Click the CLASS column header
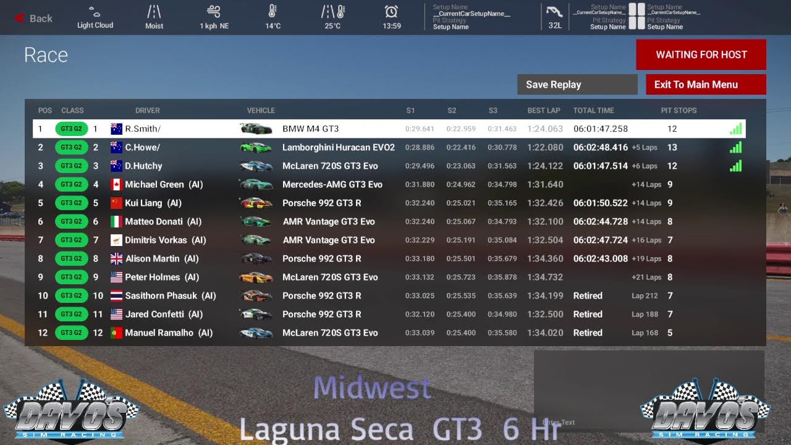Screen dimensions: 791x445 point(72,111)
